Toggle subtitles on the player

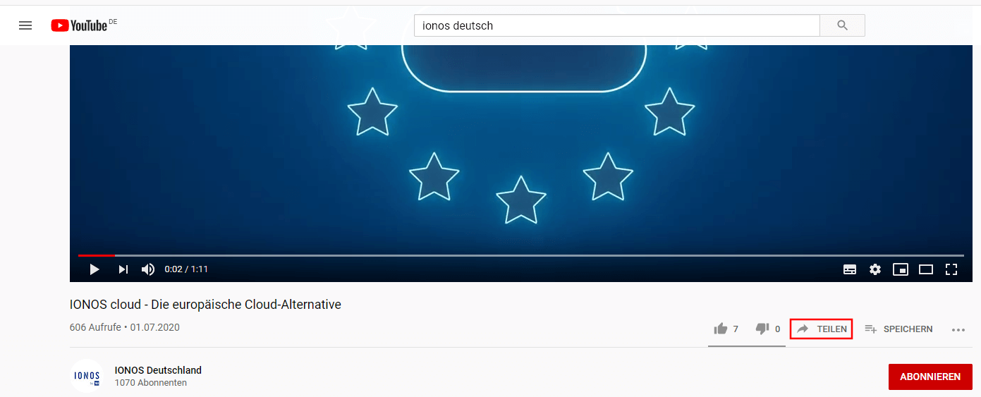[x=850, y=269]
